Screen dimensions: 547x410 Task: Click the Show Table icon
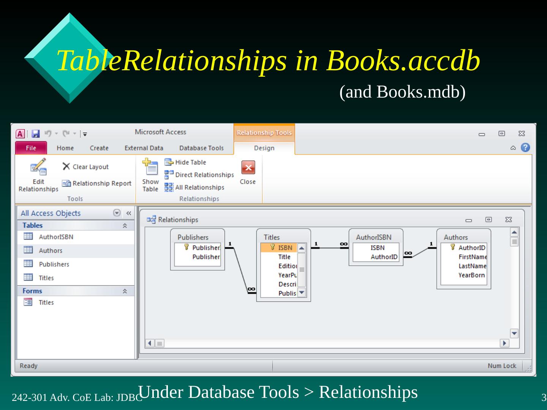pos(150,167)
